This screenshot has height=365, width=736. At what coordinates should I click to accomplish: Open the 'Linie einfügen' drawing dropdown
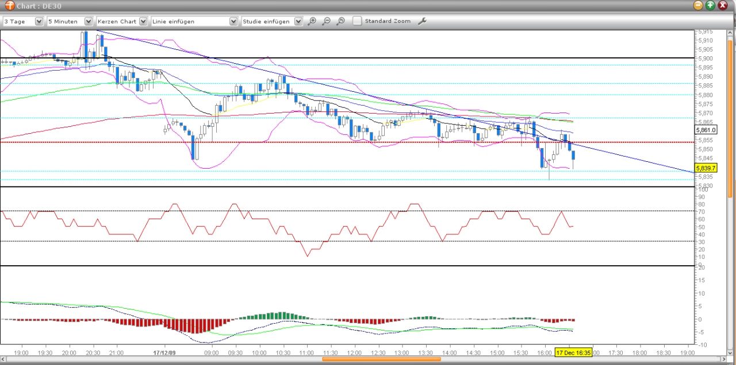click(x=233, y=21)
